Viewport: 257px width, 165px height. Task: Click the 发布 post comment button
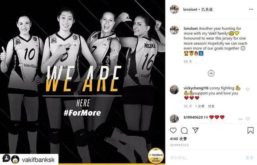(x=249, y=158)
